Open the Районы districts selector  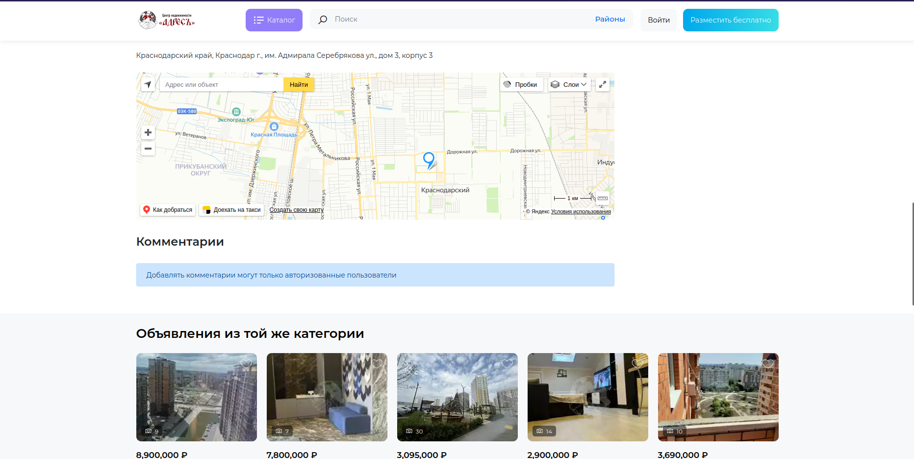(x=609, y=19)
